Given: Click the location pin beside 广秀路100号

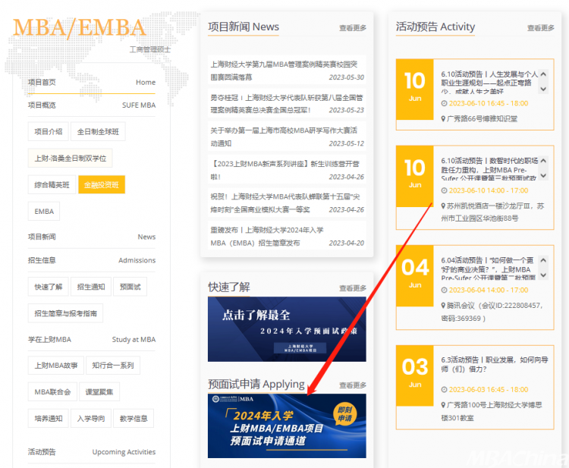Looking at the screenshot, I should (444, 405).
